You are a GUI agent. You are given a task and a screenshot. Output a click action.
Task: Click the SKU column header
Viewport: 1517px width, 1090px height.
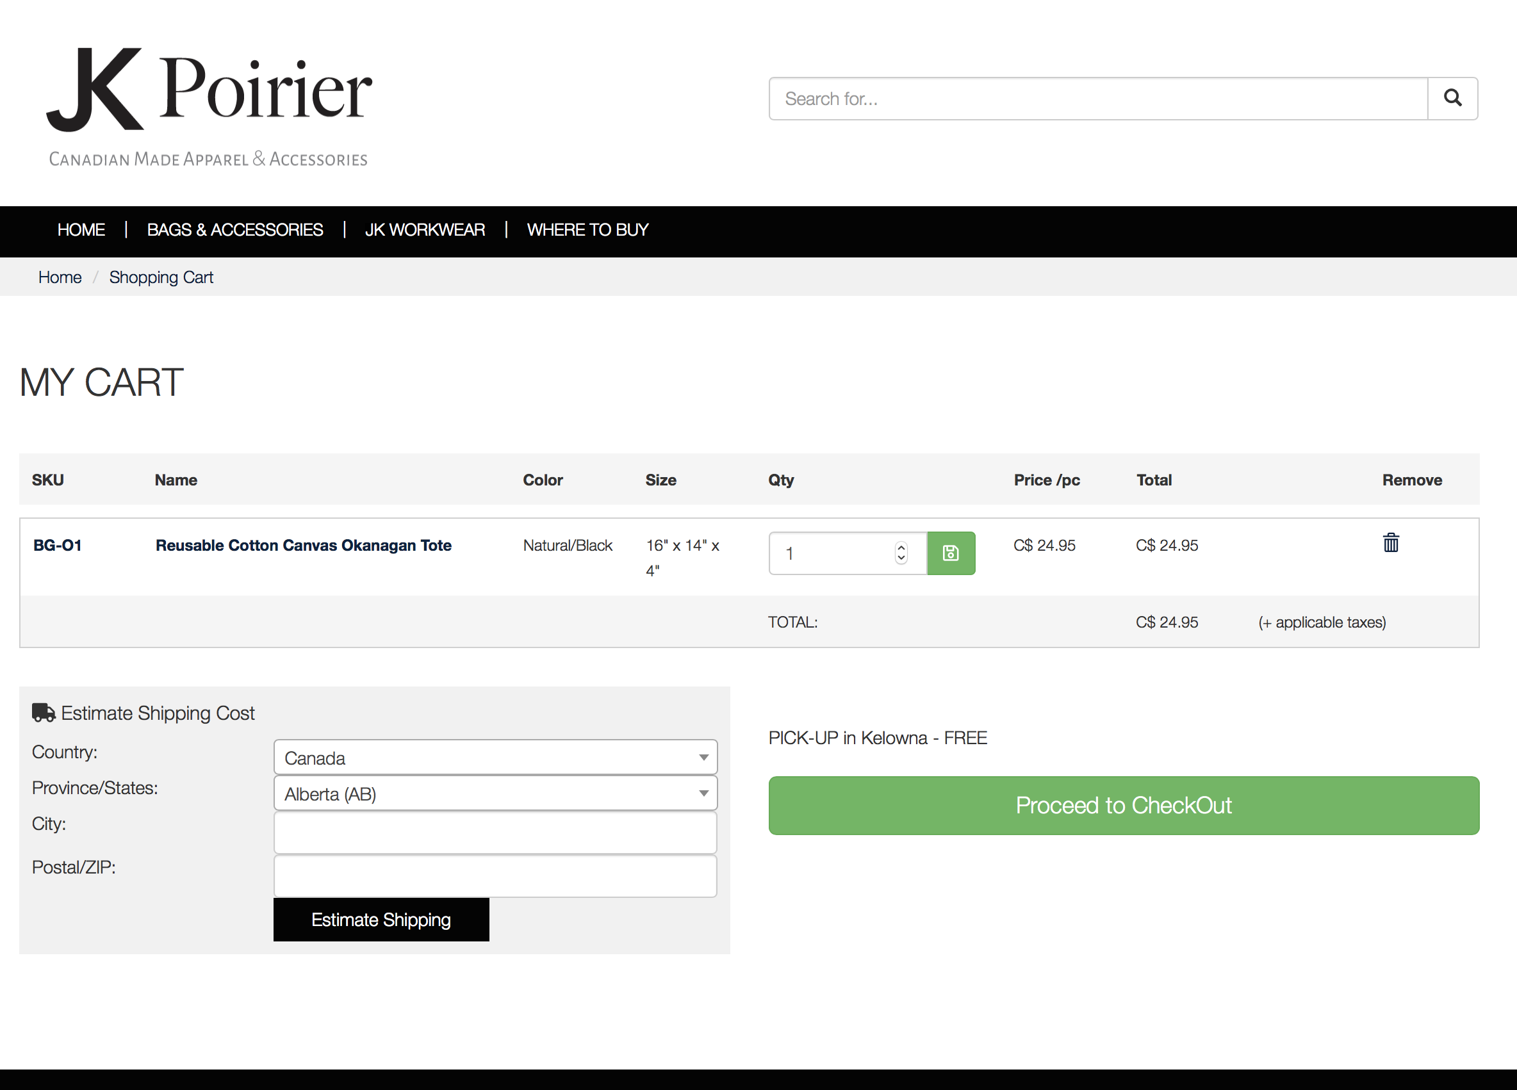47,480
